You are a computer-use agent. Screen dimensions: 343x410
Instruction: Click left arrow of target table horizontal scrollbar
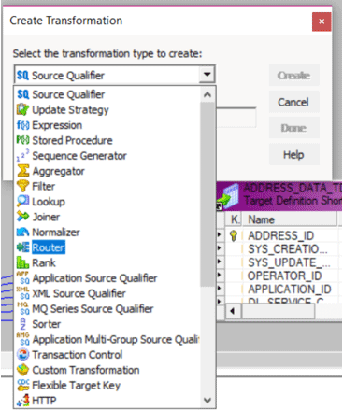point(232,311)
